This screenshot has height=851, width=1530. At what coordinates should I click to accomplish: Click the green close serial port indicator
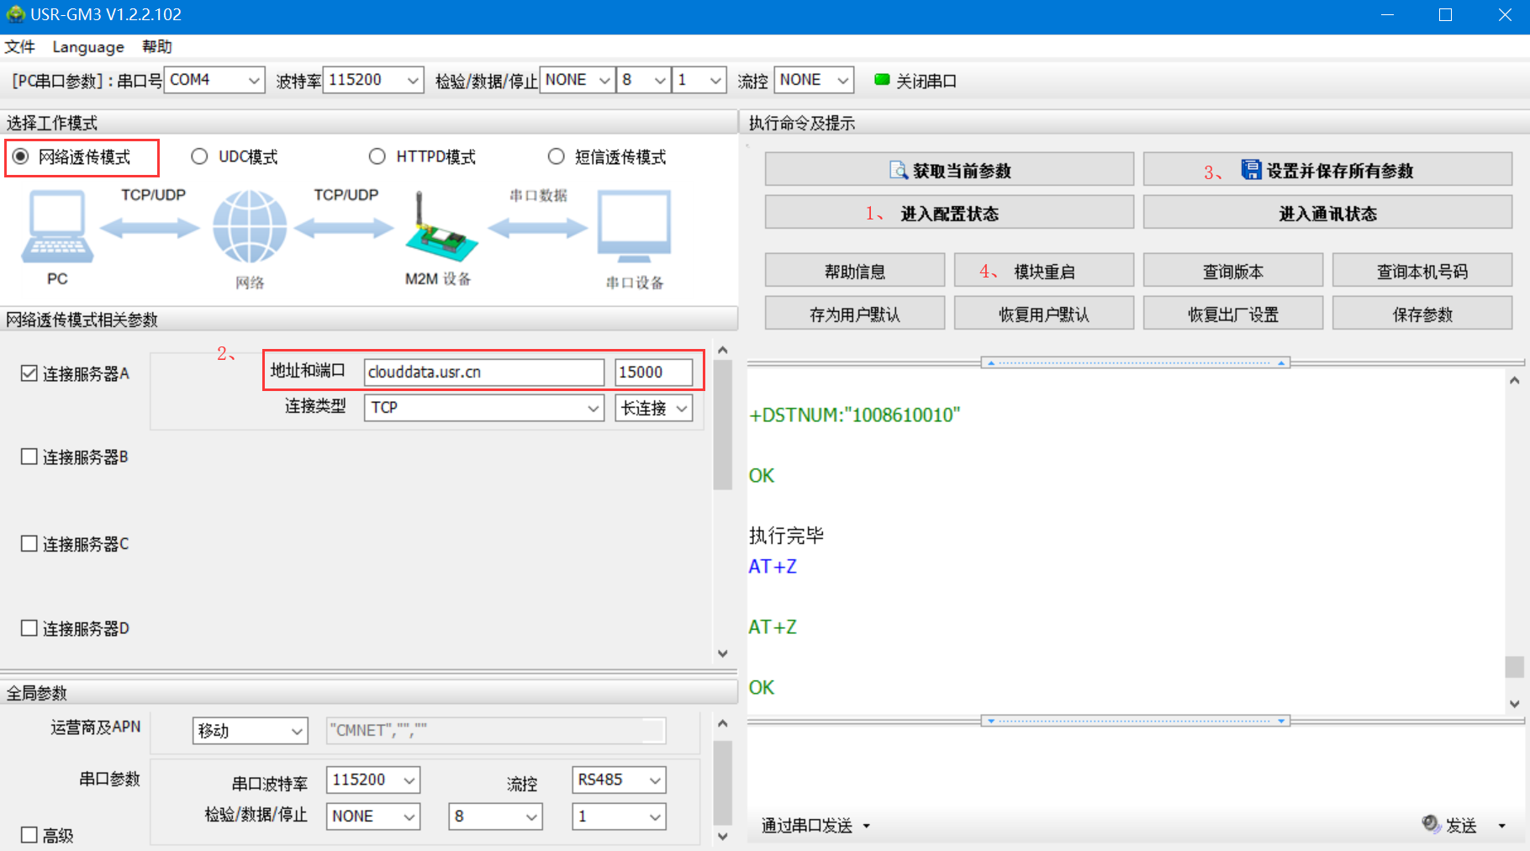click(x=882, y=80)
